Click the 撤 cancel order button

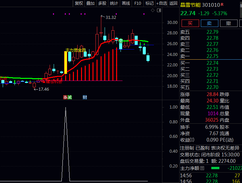[228, 23]
